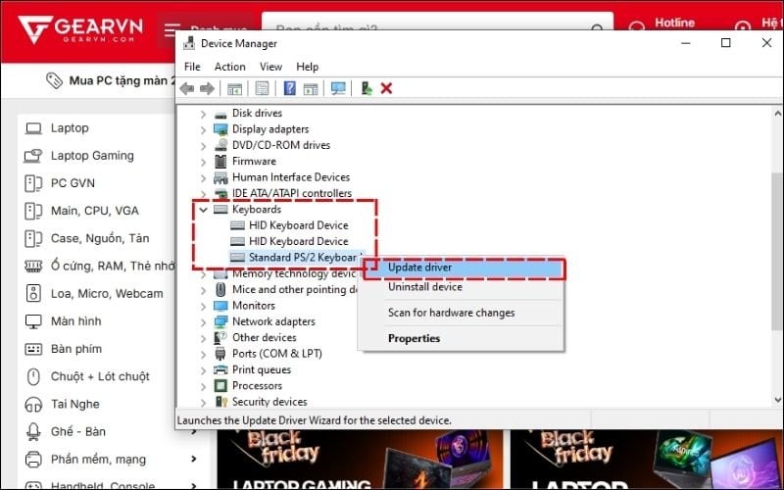
Task: Click the Forward arrow in Device Manager toolbar
Action: (207, 88)
